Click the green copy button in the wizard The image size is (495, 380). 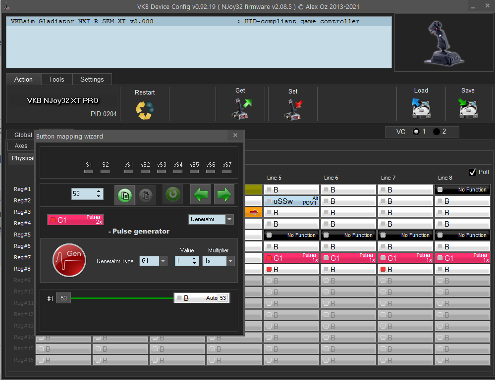(x=125, y=195)
